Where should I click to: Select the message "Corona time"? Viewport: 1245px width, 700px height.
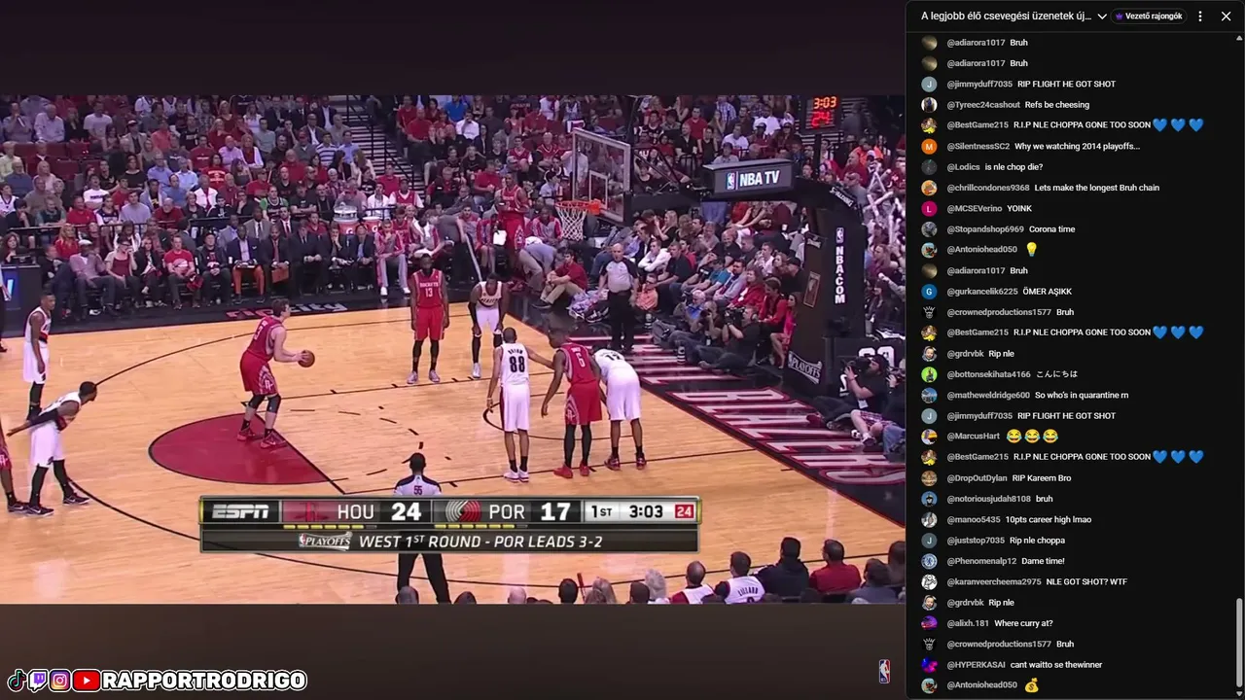(1052, 229)
